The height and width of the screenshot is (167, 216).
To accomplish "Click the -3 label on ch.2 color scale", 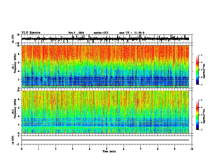I will pos(201,100).
